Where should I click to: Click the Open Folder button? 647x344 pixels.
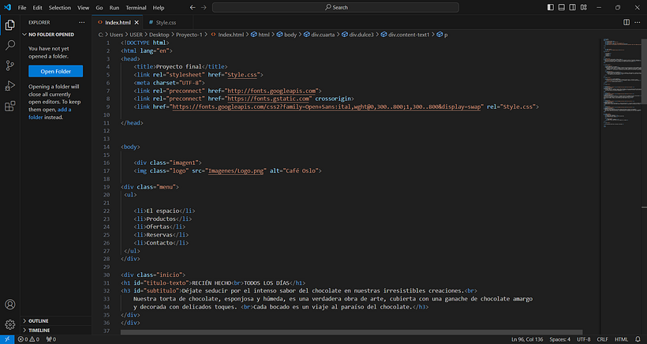tap(56, 71)
